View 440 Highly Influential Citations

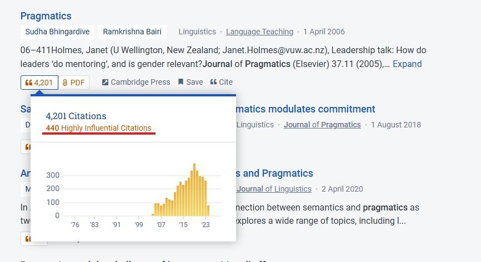click(98, 128)
